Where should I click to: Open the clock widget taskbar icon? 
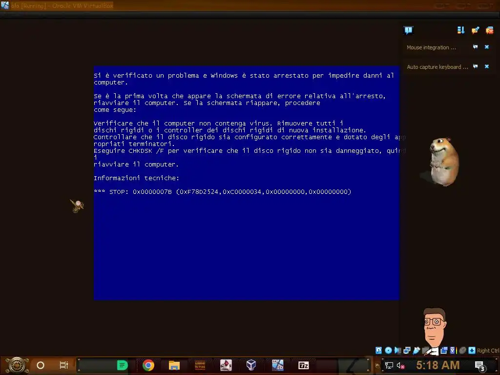pos(200,365)
